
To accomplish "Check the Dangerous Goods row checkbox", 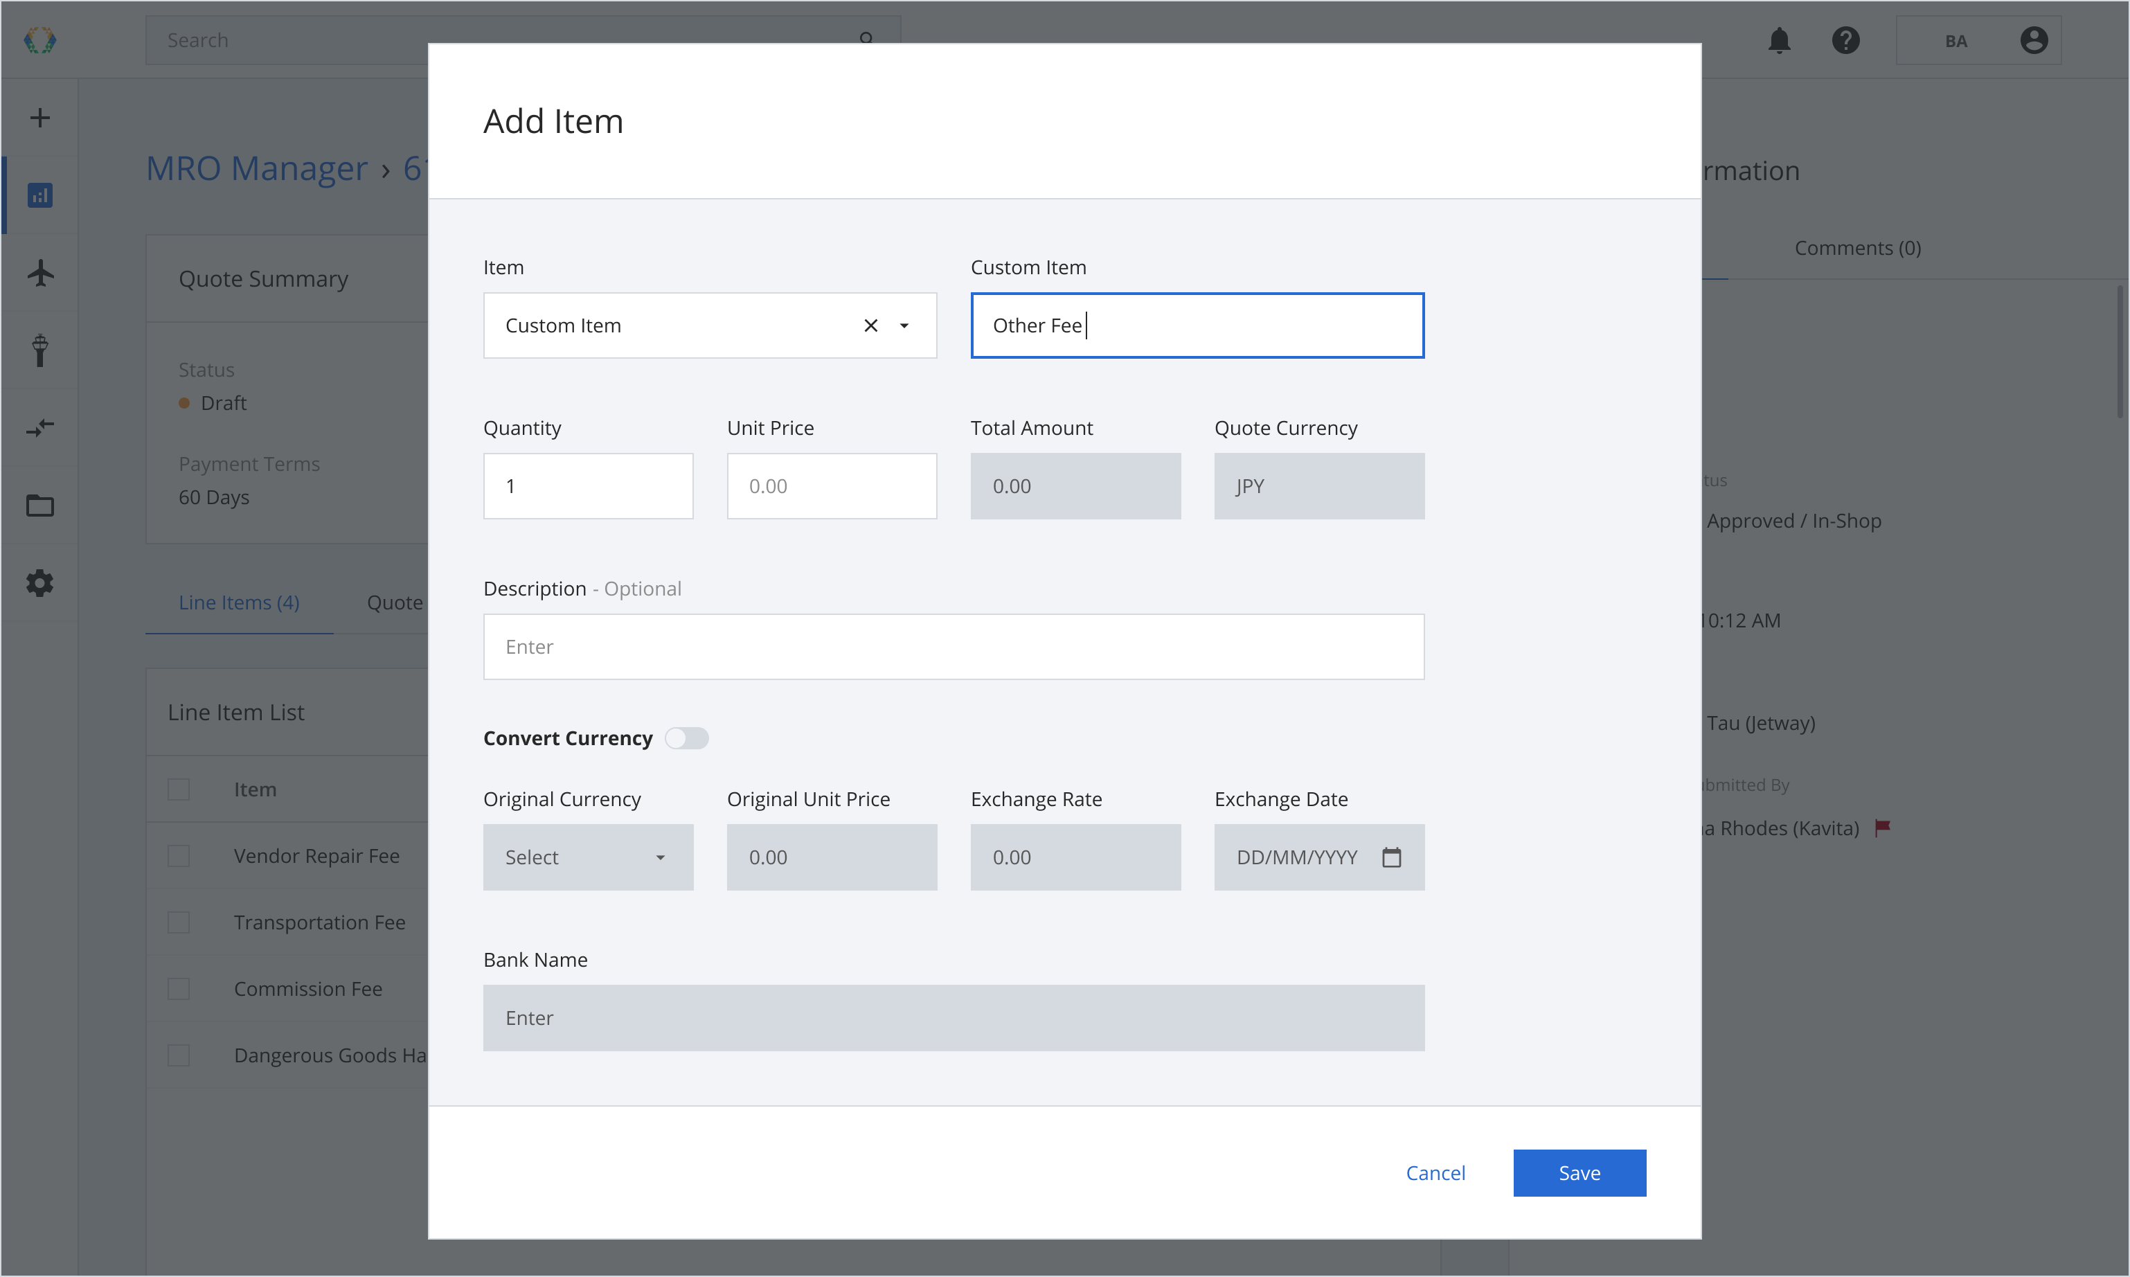I will click(178, 1055).
